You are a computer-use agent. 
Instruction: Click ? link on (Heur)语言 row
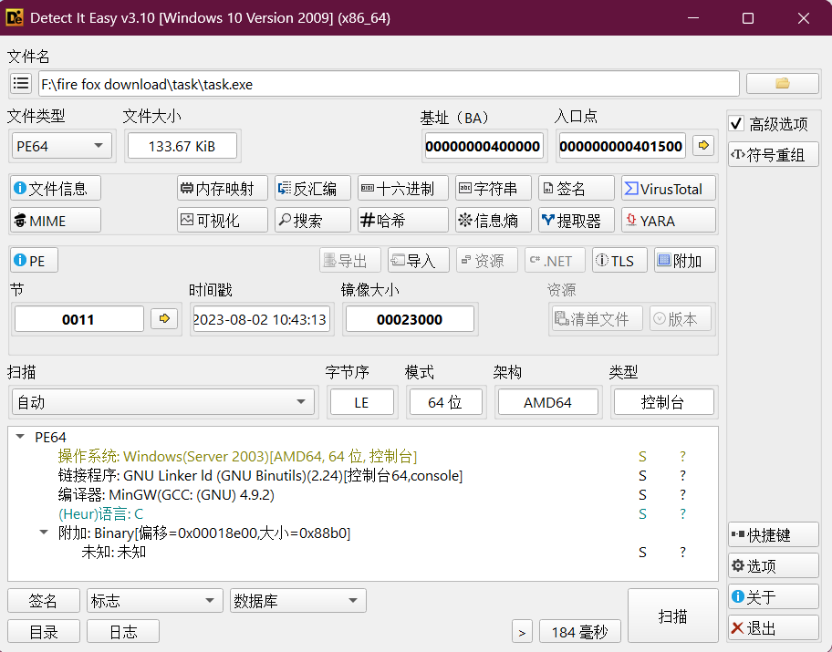click(x=683, y=513)
